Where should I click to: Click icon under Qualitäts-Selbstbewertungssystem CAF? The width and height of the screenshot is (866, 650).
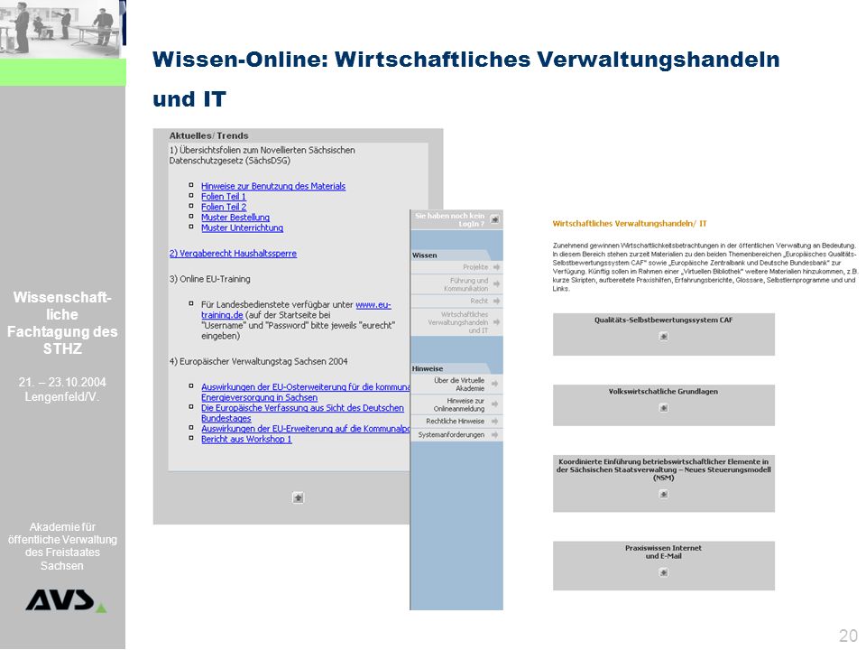[x=664, y=337]
